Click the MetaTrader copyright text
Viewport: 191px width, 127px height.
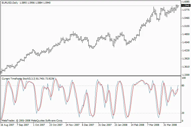32,120
